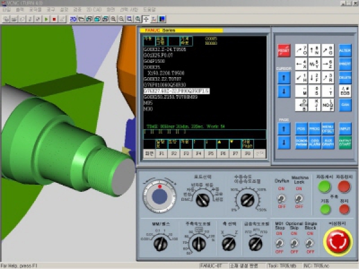Flip the Optional Skip switch

(x=294, y=243)
